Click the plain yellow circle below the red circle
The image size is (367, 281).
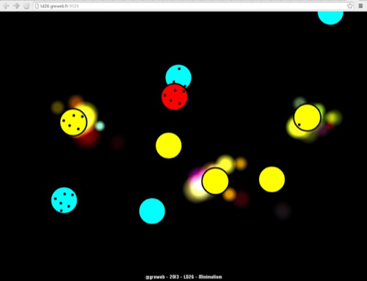click(x=169, y=146)
